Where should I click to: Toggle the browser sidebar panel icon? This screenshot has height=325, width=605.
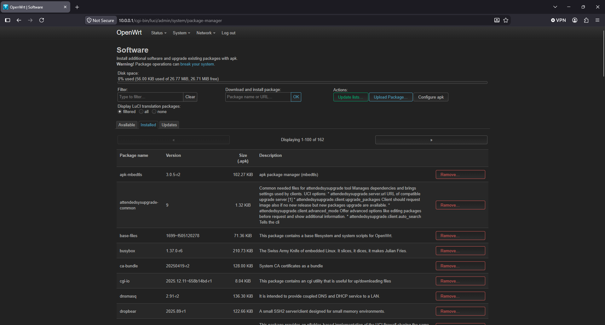point(8,20)
